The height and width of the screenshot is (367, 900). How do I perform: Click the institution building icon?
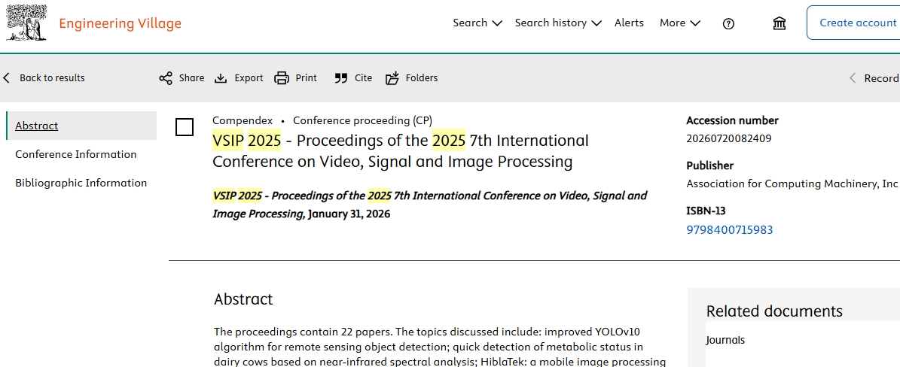click(x=779, y=23)
